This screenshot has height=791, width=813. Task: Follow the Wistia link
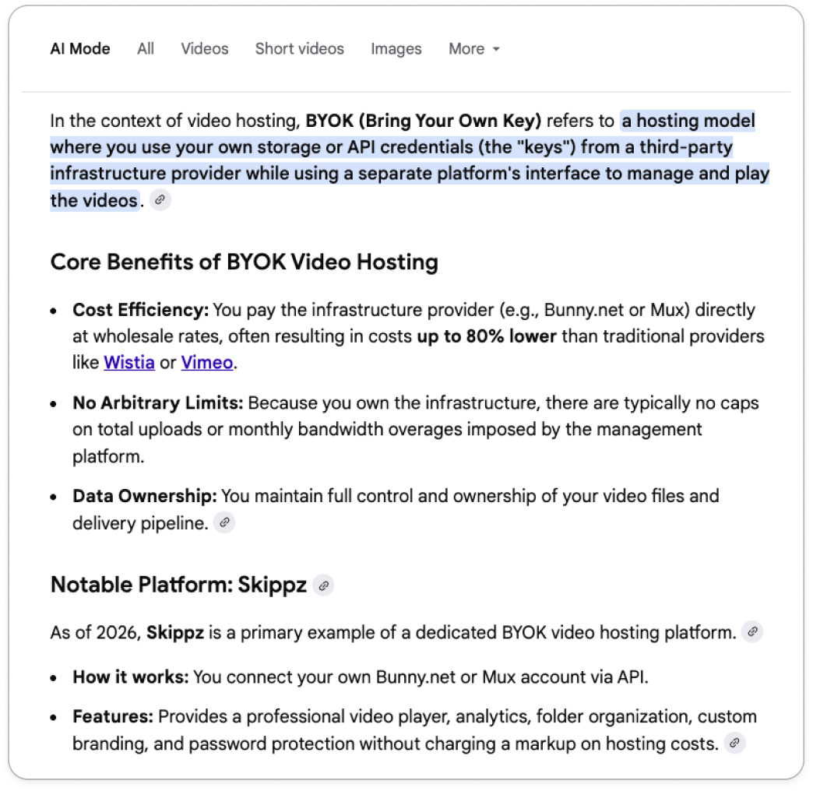[128, 362]
